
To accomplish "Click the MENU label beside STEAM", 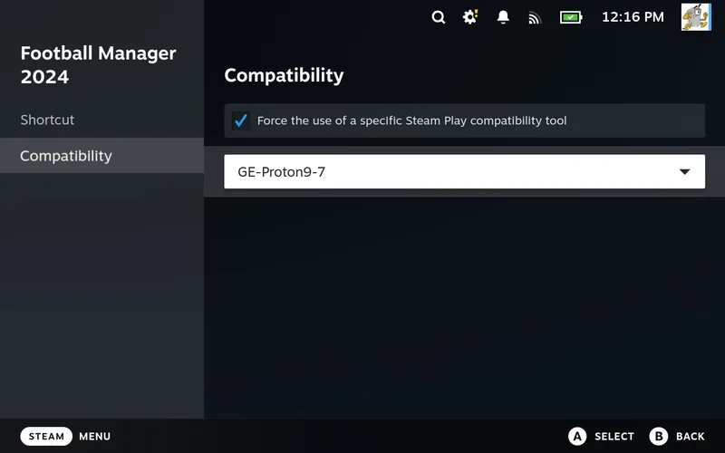I will [94, 437].
